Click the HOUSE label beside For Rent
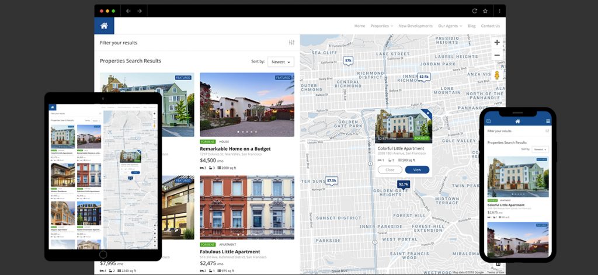The image size is (598, 275). coord(224,141)
